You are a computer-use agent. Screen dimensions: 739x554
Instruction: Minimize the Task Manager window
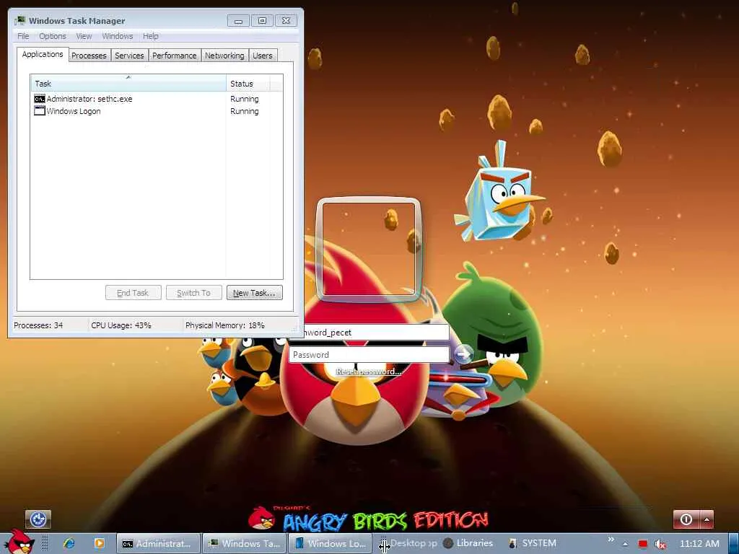click(238, 21)
